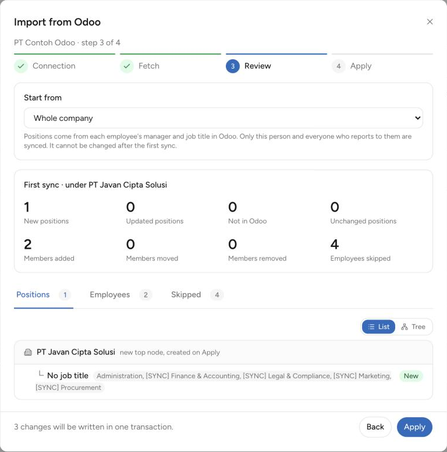Screen dimensions: 447x452
Task: Click the [SYNC] Procurement department tag
Action: pyautogui.click(x=69, y=388)
